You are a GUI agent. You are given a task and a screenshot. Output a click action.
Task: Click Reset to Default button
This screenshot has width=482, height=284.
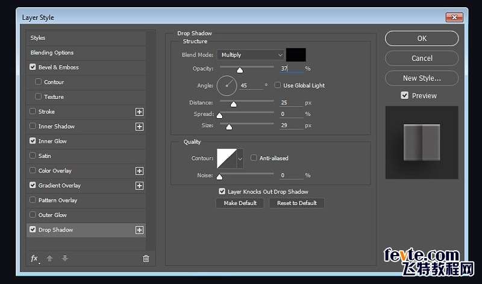pyautogui.click(x=296, y=203)
